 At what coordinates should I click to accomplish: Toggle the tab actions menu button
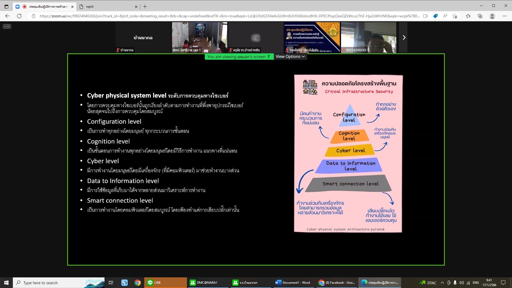pos(6,7)
